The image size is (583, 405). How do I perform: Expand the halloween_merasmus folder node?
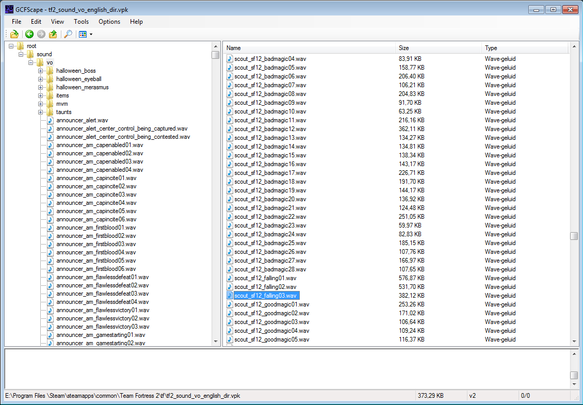pyautogui.click(x=40, y=87)
